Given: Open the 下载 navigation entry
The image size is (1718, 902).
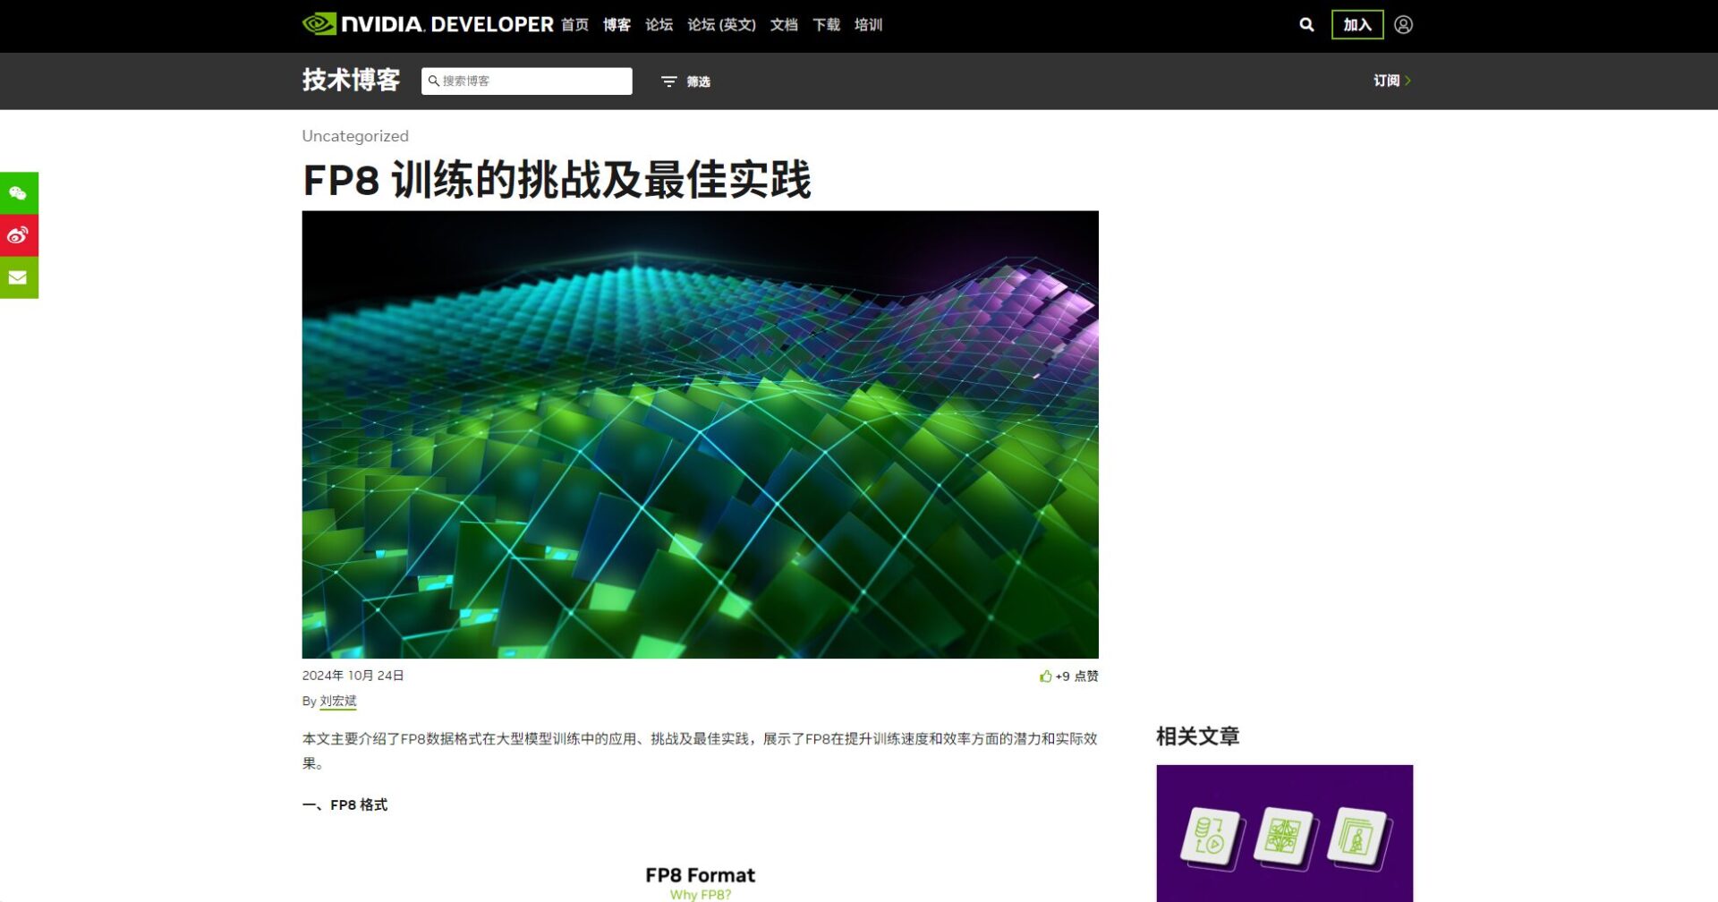Looking at the screenshot, I should click(825, 25).
